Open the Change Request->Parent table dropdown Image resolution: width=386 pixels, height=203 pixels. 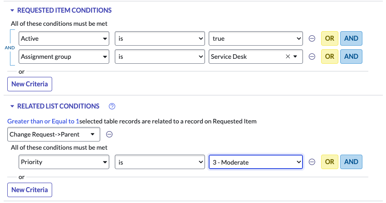tap(54, 134)
